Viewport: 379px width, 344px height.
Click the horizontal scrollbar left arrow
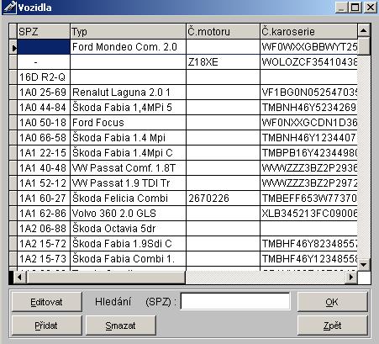pyautogui.click(x=19, y=278)
